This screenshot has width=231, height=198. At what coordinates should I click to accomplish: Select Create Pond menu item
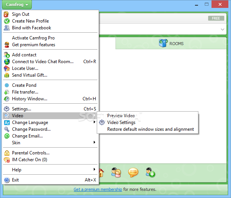coord(24,85)
